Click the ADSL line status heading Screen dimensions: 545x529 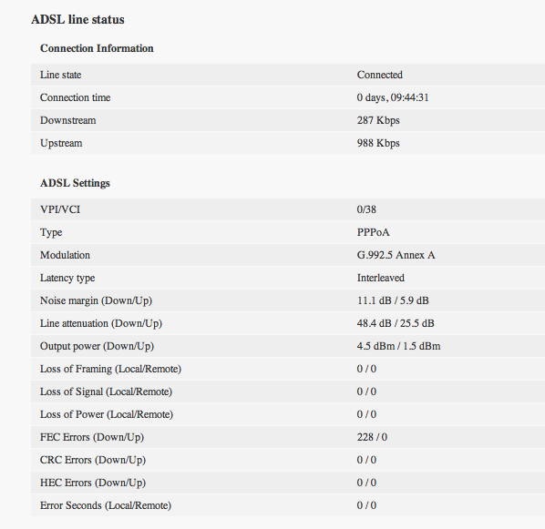point(77,19)
